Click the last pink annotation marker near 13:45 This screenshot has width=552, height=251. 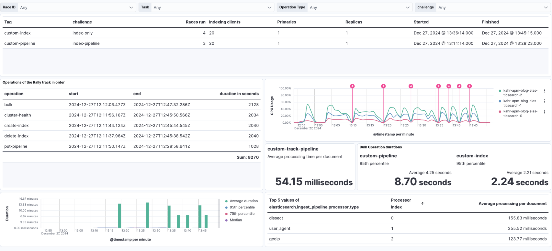tap(469, 86)
